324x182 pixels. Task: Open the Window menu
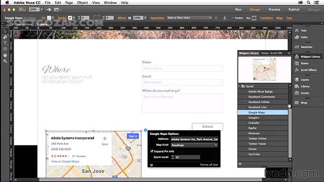pyautogui.click(x=110, y=2)
